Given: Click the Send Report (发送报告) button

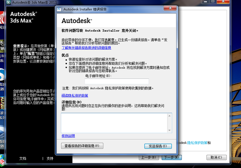Looking at the screenshot, I should tap(158, 146).
